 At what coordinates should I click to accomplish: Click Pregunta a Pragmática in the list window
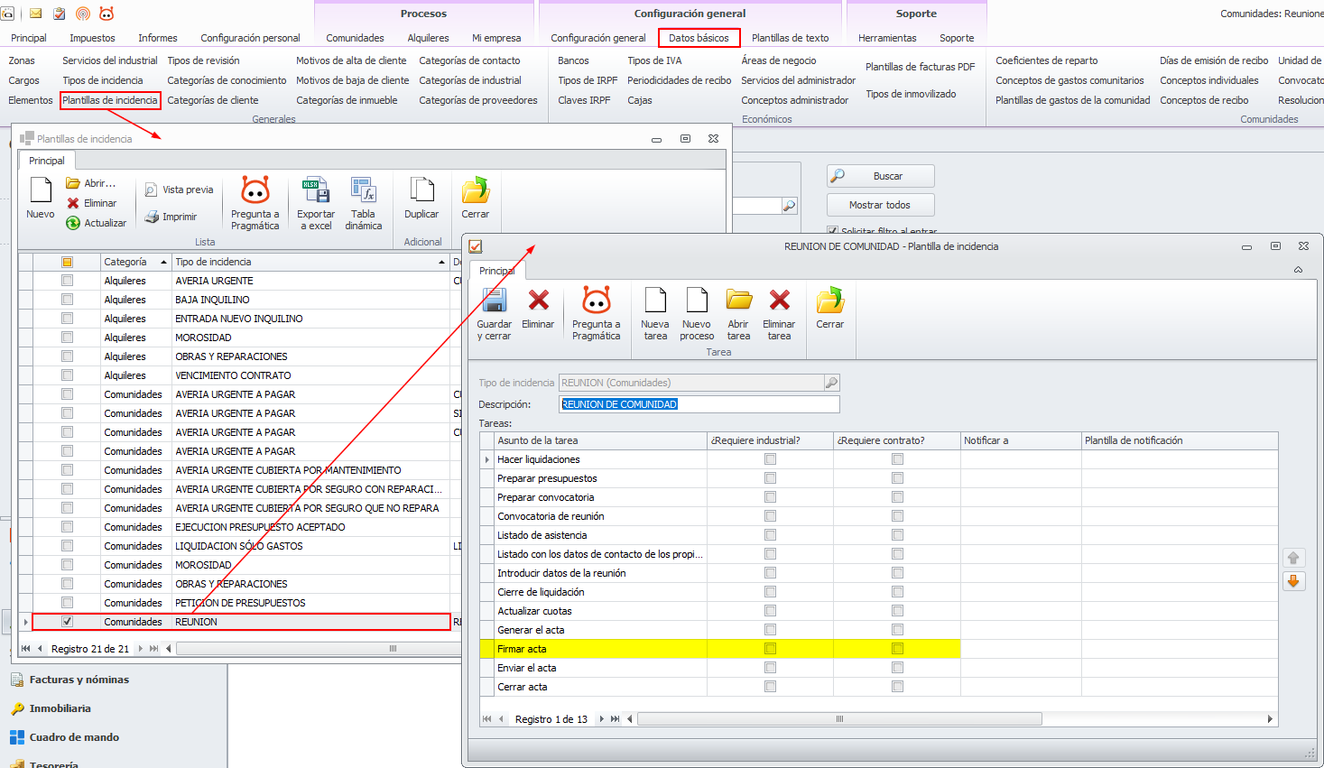(x=255, y=203)
